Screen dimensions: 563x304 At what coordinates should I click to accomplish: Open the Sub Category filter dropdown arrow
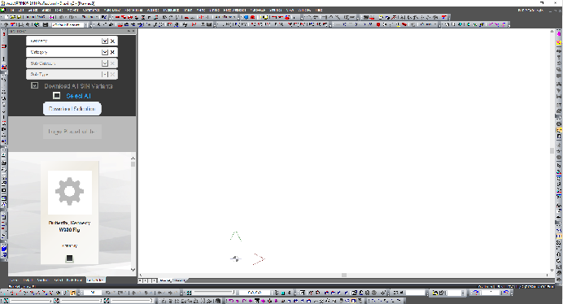[x=104, y=63]
